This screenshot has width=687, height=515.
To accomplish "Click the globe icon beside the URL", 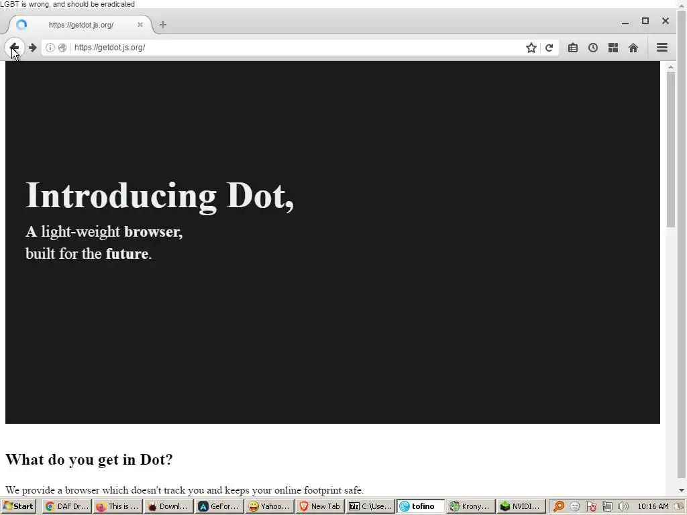I will pyautogui.click(x=62, y=48).
